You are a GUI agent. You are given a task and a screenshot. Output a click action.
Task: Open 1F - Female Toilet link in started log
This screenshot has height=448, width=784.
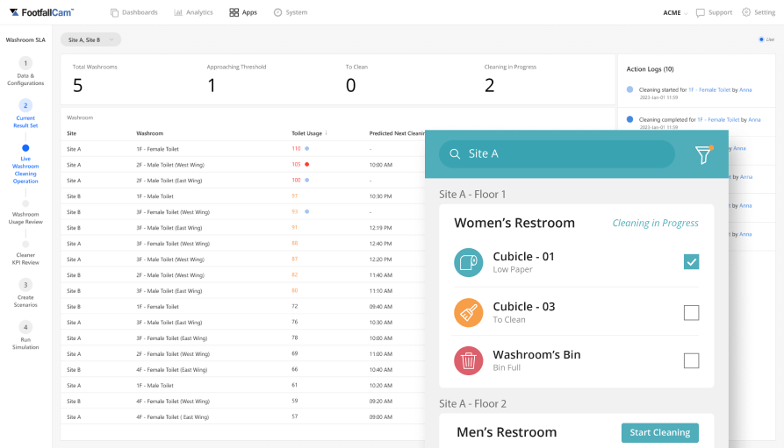click(x=709, y=90)
